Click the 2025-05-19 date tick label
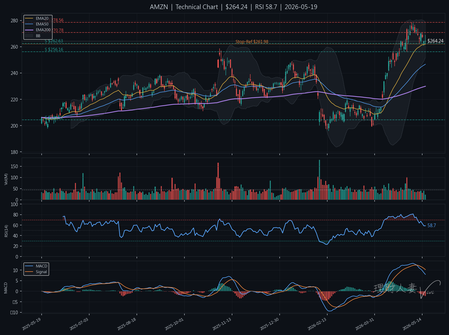Image resolution: width=449 pixels, height=335 pixels. (31, 324)
